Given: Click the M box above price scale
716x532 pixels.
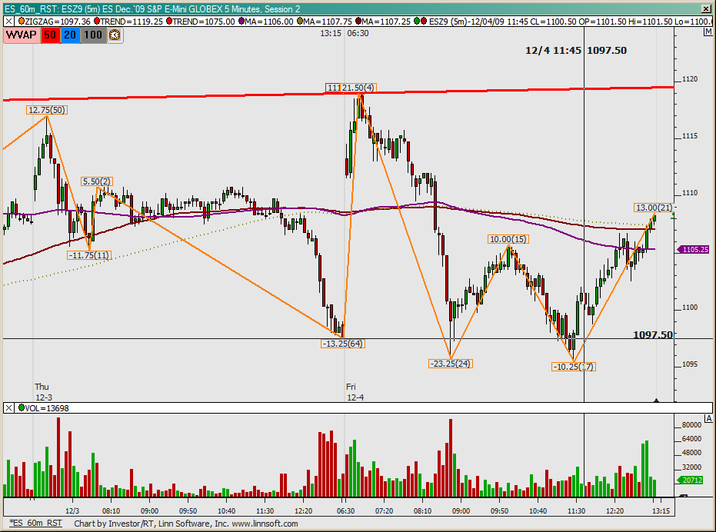Looking at the screenshot, I should click(x=707, y=32).
